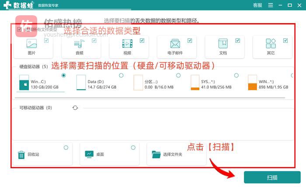Uncheck the 视频 video checkbox

(142, 40)
